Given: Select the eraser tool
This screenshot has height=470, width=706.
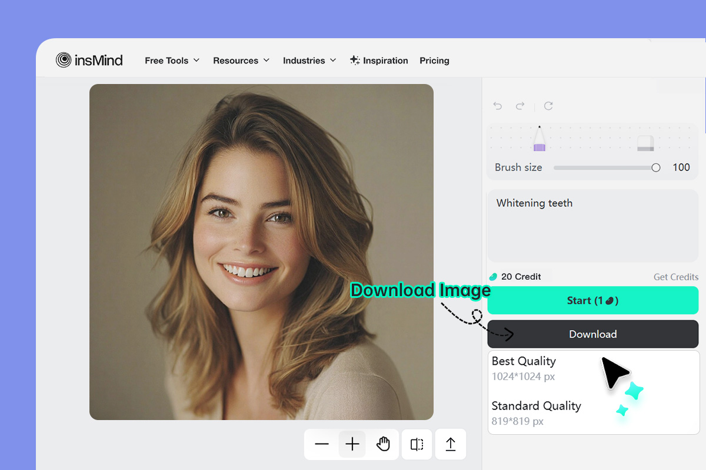Looking at the screenshot, I should click(x=645, y=143).
